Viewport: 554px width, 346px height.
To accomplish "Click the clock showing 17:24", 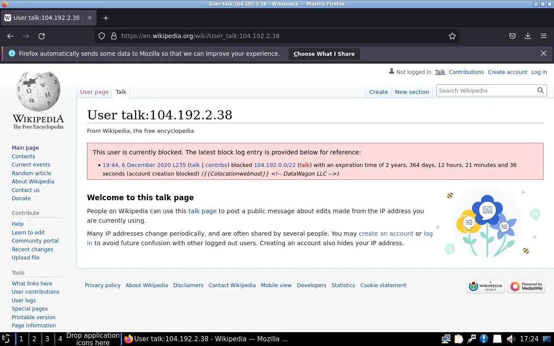I will coord(529,339).
